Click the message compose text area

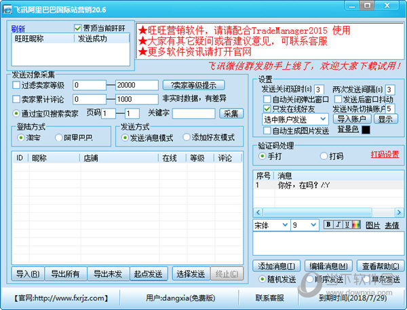point(328,244)
